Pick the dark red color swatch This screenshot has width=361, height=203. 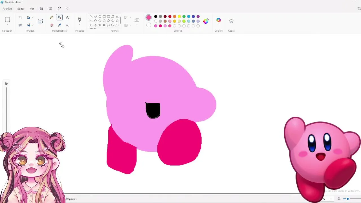click(165, 17)
